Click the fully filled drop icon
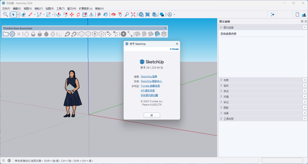 click(46, 34)
